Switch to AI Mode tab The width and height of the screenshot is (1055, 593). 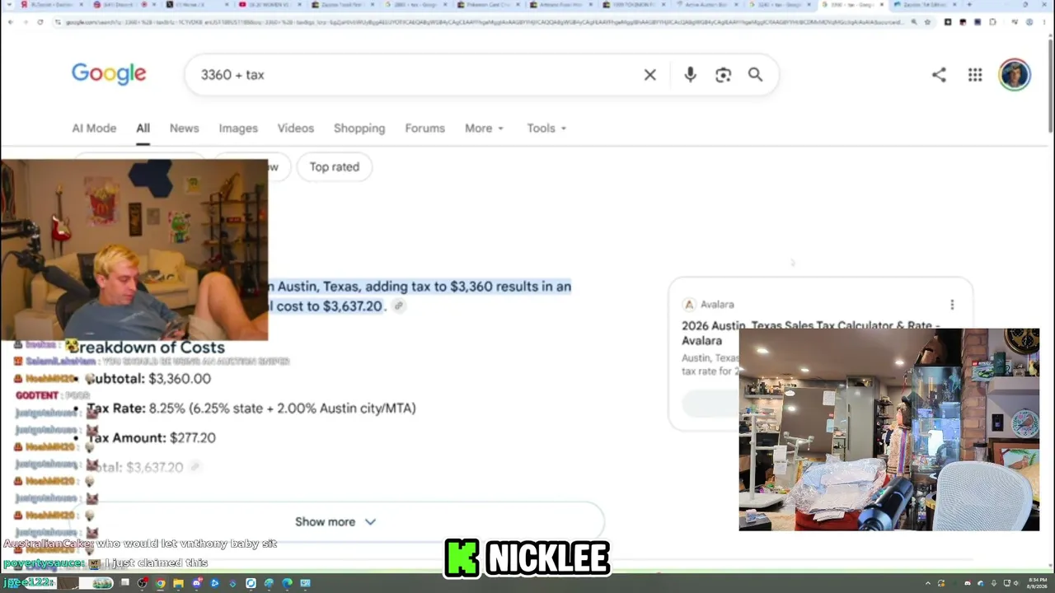(x=94, y=128)
